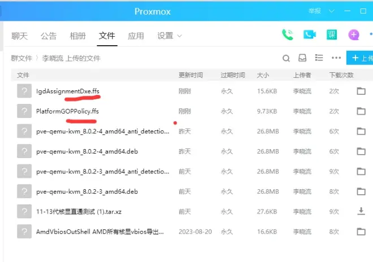
Task: Select pve-qemu-kvm_8.0.2-4_amd64.deb file name
Action: pos(87,151)
